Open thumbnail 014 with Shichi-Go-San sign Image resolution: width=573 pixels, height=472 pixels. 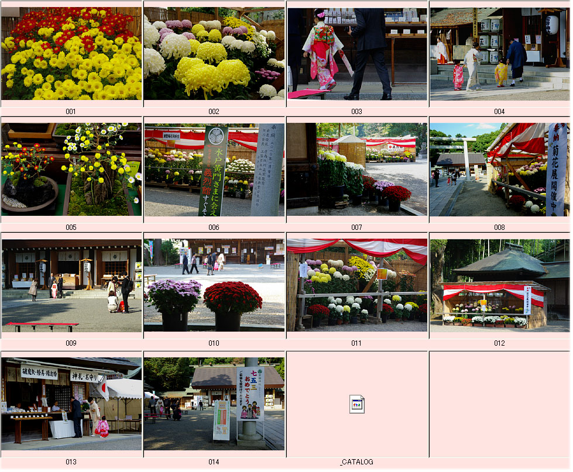(214, 404)
